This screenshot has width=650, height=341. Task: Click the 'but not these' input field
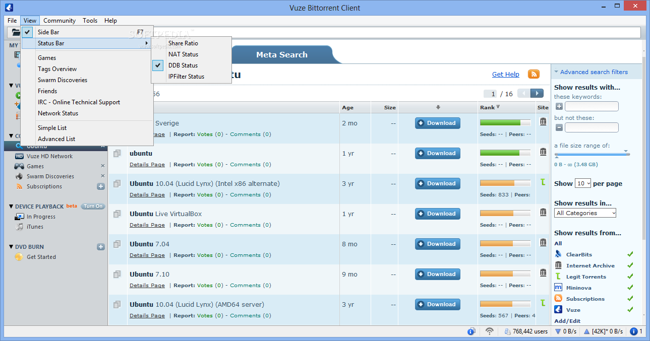pyautogui.click(x=592, y=127)
